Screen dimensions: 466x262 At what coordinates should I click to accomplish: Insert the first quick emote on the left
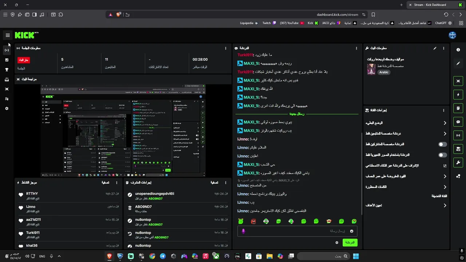(241, 221)
